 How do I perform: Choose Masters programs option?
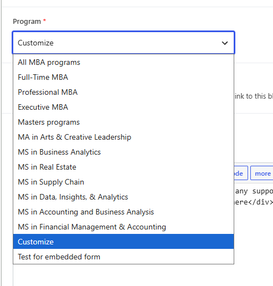[x=123, y=122]
